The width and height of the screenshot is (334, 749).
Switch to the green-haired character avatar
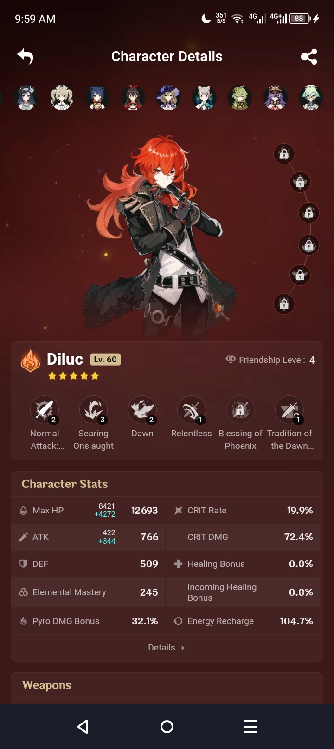(x=240, y=98)
